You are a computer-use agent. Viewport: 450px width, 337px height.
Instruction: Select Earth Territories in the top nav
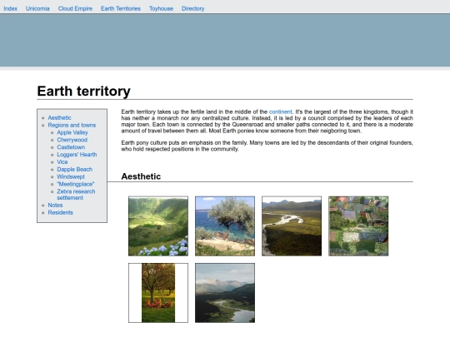pyautogui.click(x=121, y=8)
